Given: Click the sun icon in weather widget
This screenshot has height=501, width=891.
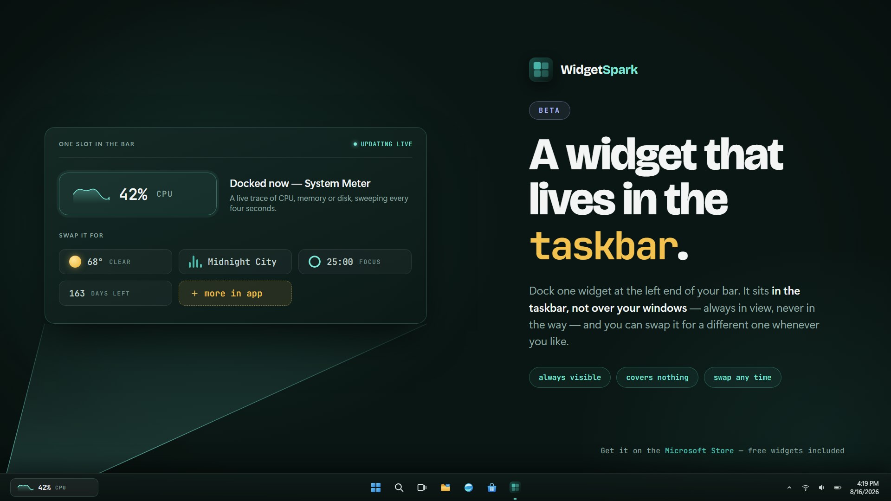Looking at the screenshot, I should (x=75, y=262).
